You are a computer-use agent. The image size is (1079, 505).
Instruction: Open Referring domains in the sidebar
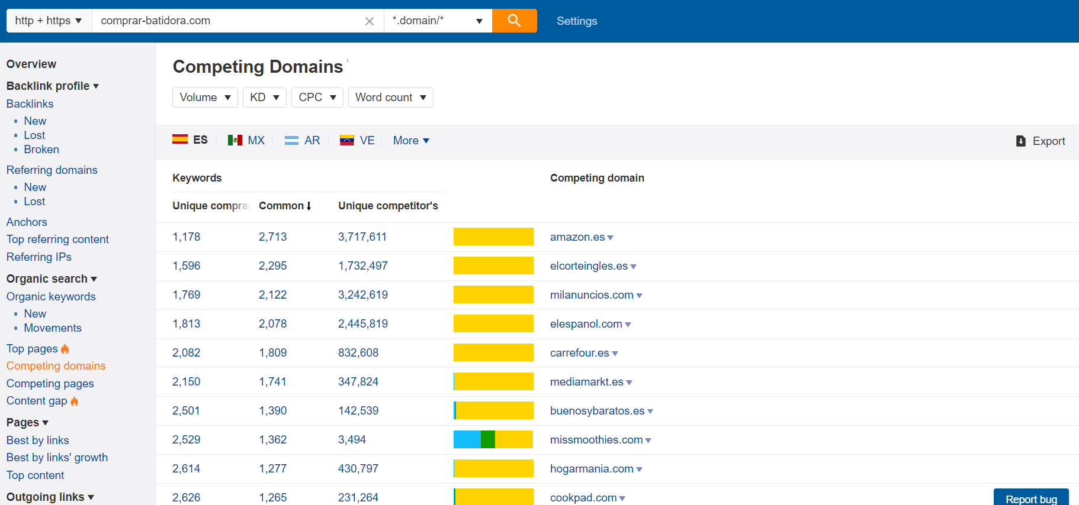click(52, 170)
